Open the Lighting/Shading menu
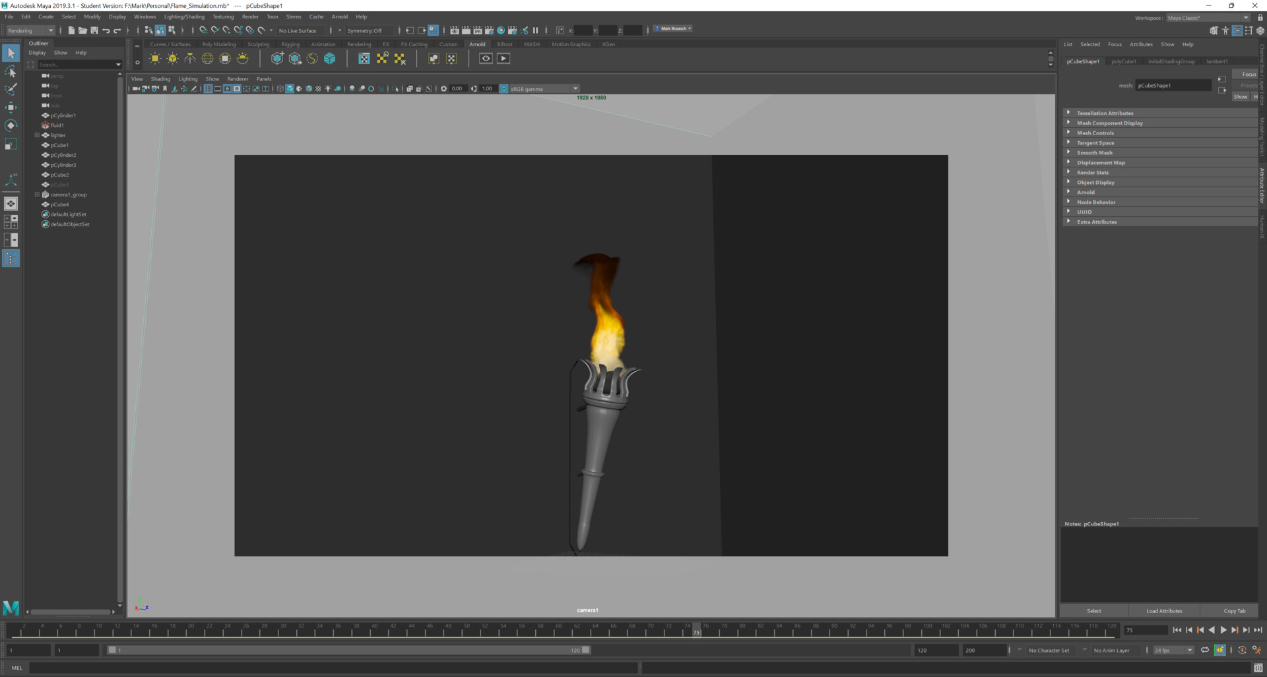 [x=183, y=16]
